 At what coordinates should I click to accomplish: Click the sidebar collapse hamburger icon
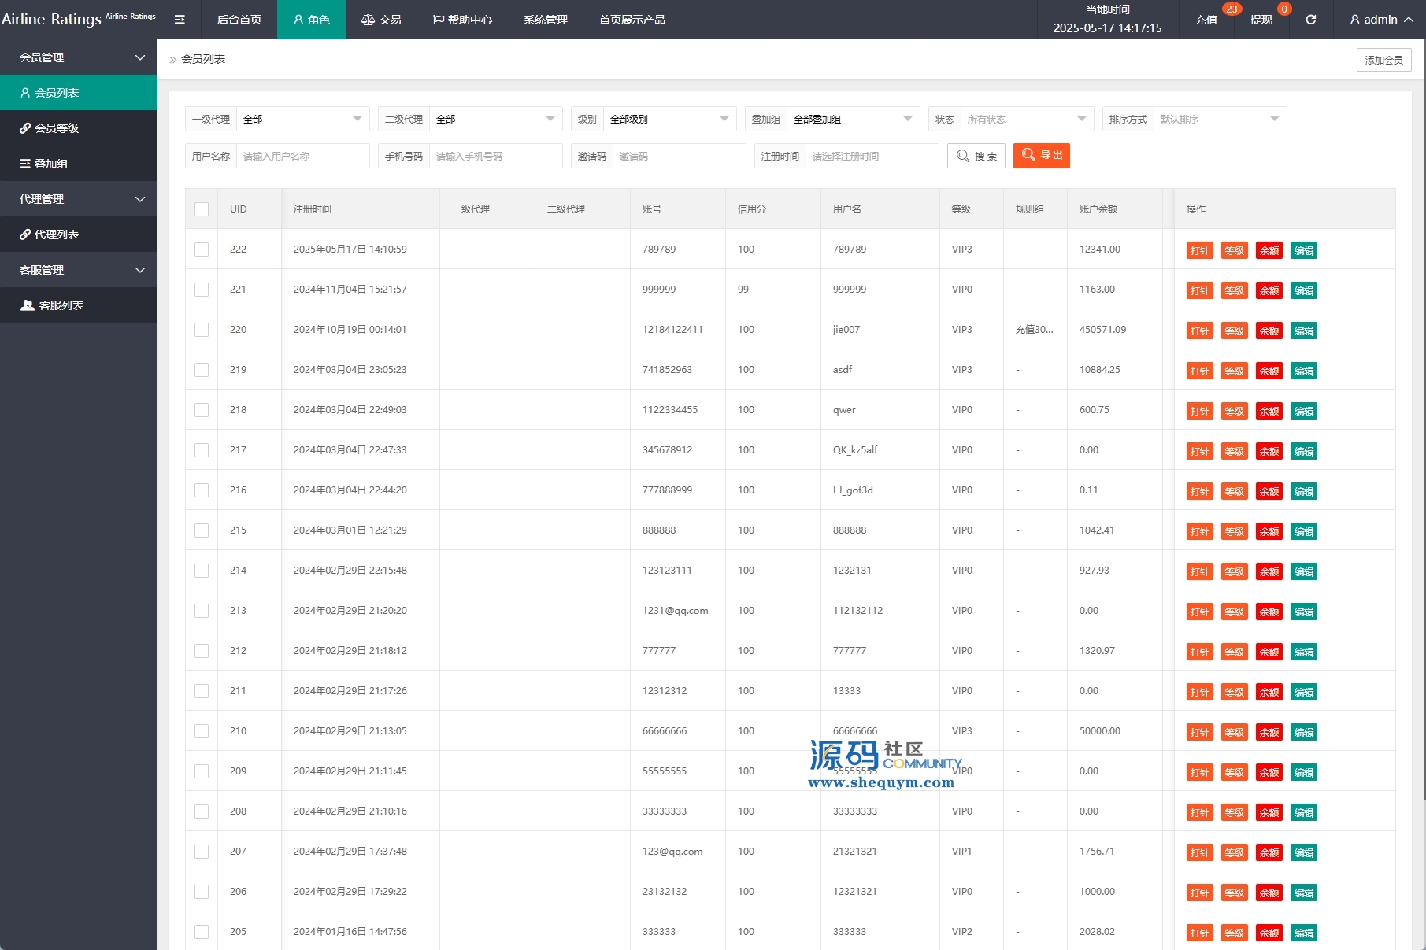[180, 20]
